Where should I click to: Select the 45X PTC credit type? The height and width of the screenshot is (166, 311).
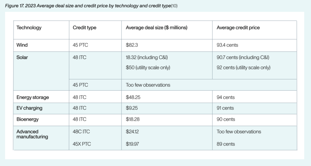coord(82,144)
